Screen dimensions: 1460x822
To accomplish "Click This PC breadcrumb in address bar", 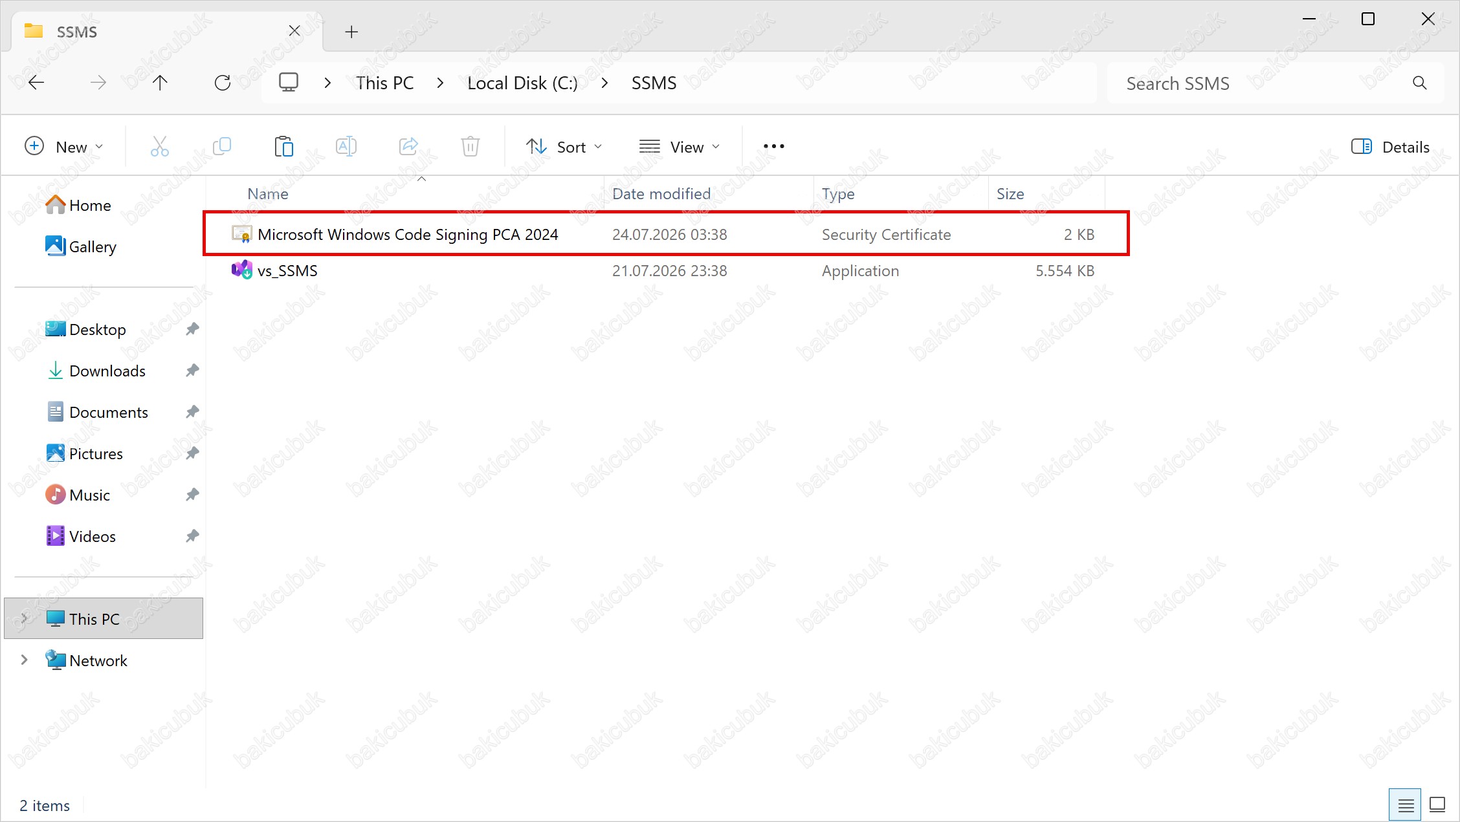I will tap(385, 83).
